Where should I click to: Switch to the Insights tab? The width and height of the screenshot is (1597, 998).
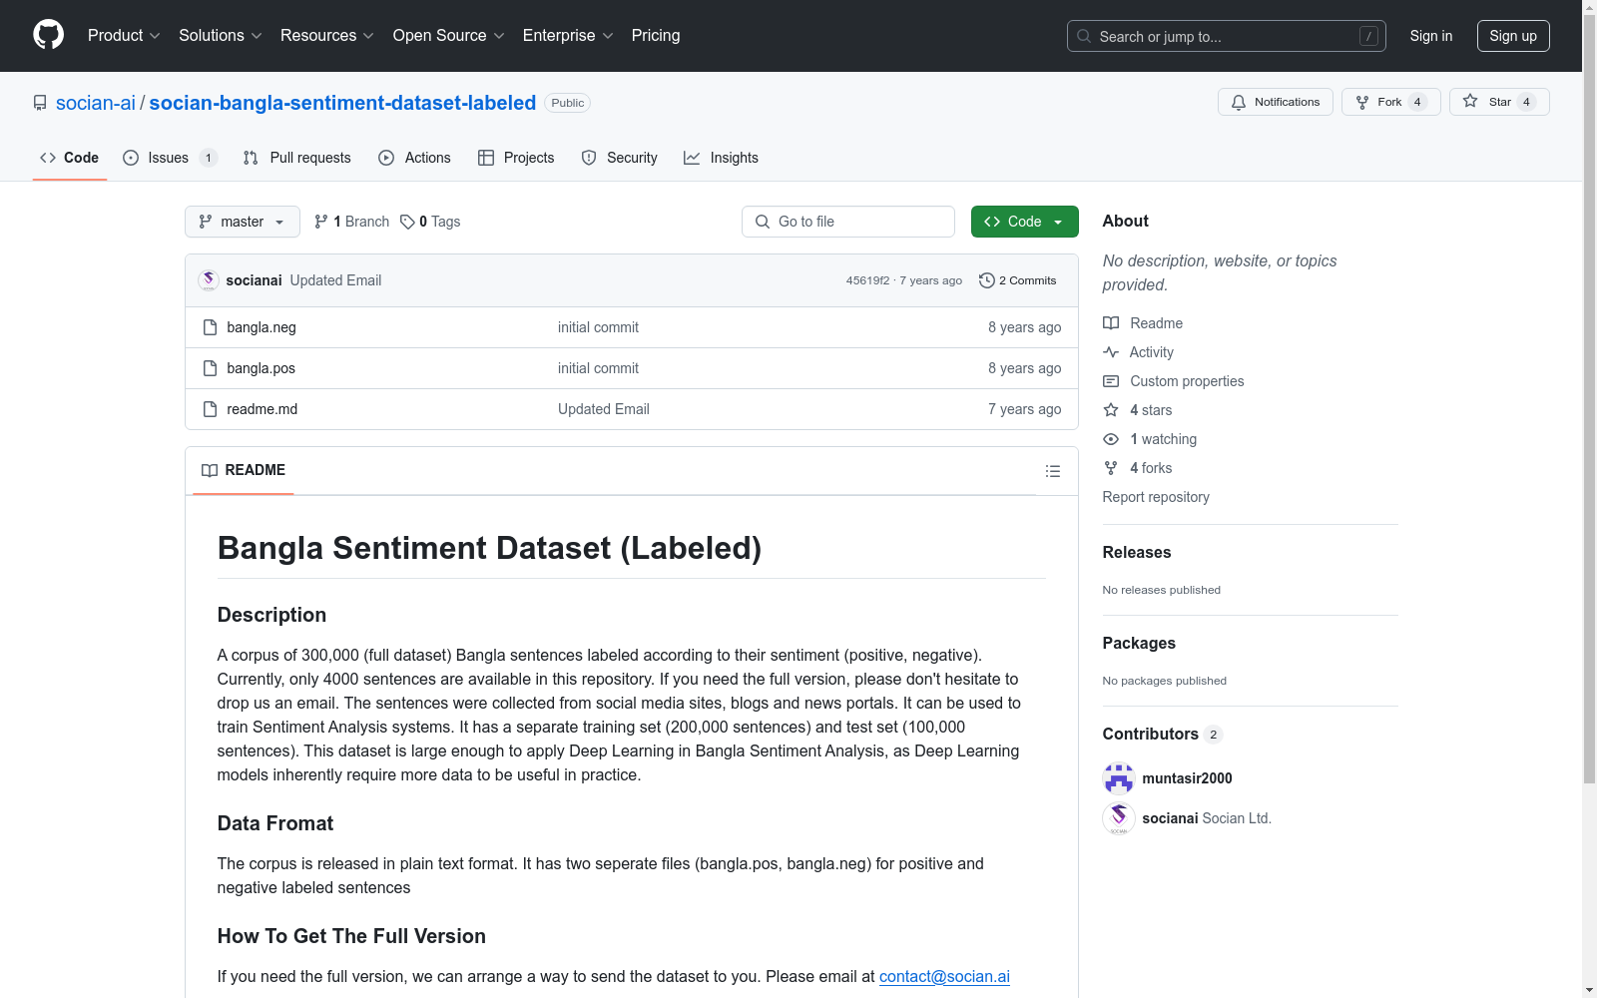pyautogui.click(x=721, y=158)
